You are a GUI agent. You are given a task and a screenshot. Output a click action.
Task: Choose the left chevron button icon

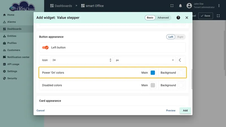[x=180, y=60]
